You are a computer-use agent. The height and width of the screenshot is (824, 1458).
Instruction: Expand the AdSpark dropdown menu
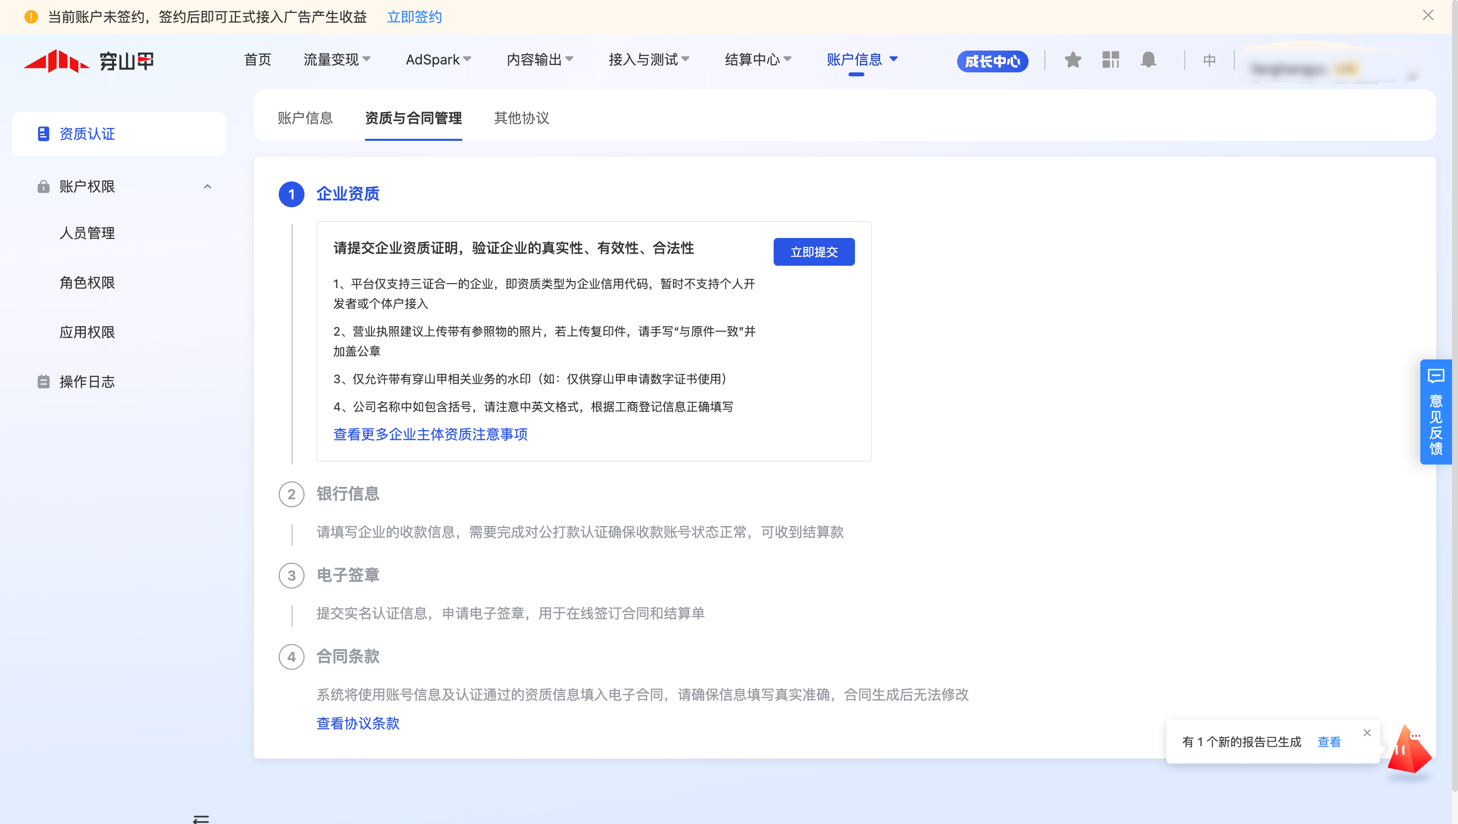pos(438,59)
